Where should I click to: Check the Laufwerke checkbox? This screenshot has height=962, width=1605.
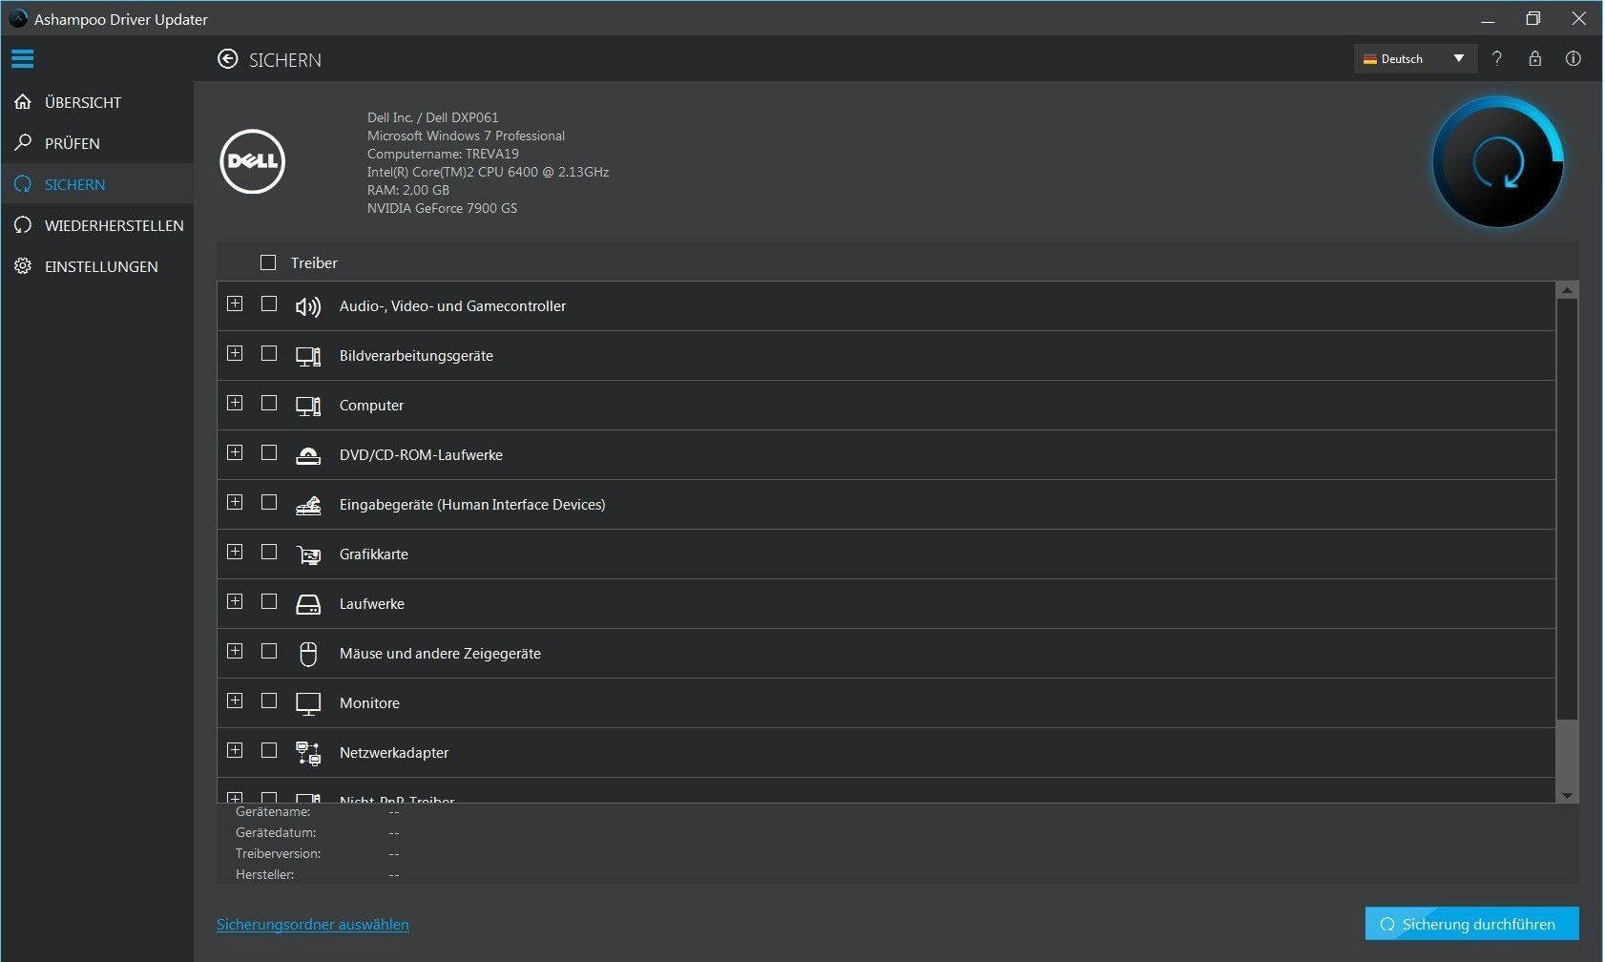click(x=269, y=601)
